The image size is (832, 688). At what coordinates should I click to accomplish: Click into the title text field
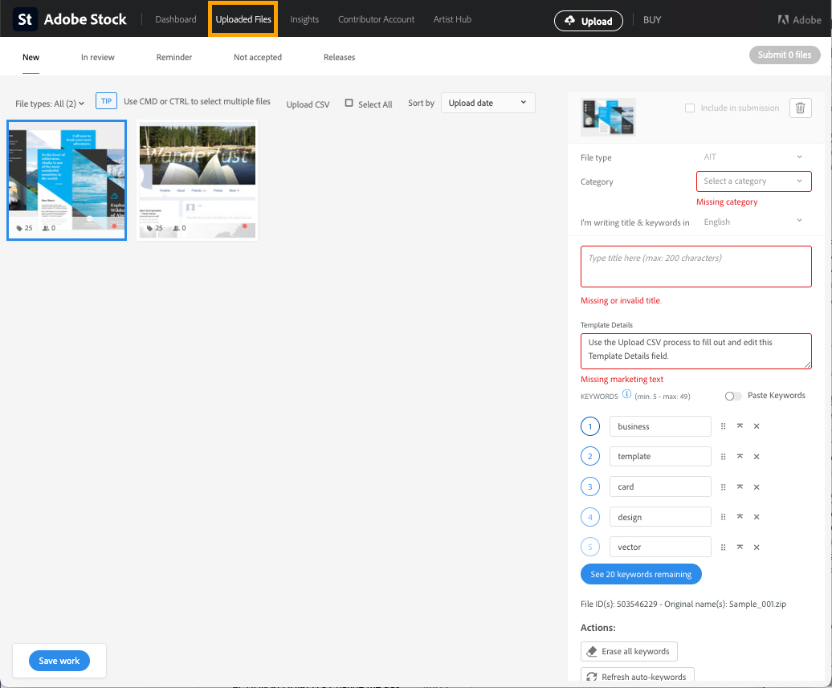pyautogui.click(x=695, y=267)
